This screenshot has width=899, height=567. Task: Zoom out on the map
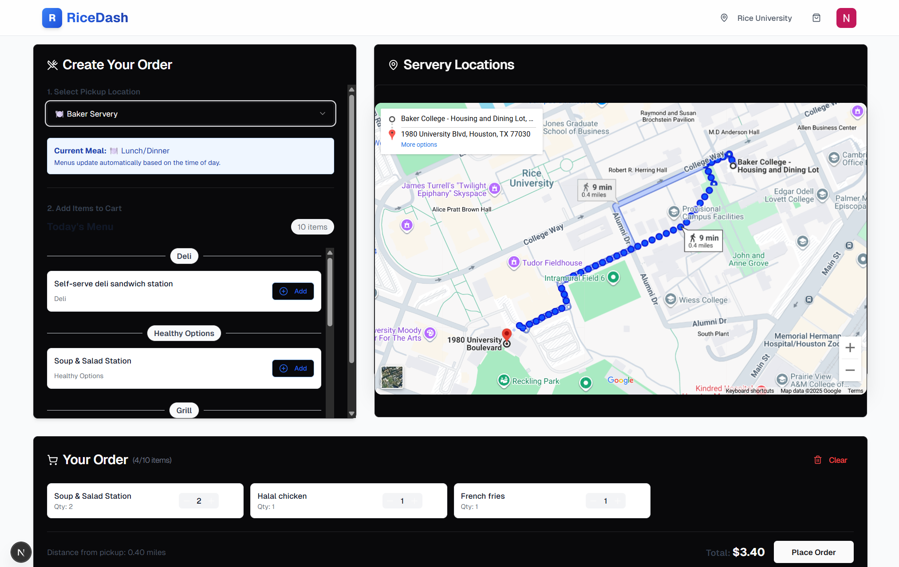(x=850, y=370)
